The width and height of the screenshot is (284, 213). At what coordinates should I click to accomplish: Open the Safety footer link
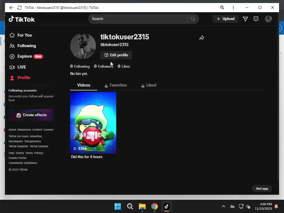[x=20, y=153]
